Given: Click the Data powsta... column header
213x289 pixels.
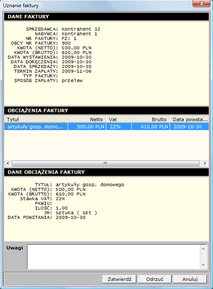Looking at the screenshot, I should [189, 119].
